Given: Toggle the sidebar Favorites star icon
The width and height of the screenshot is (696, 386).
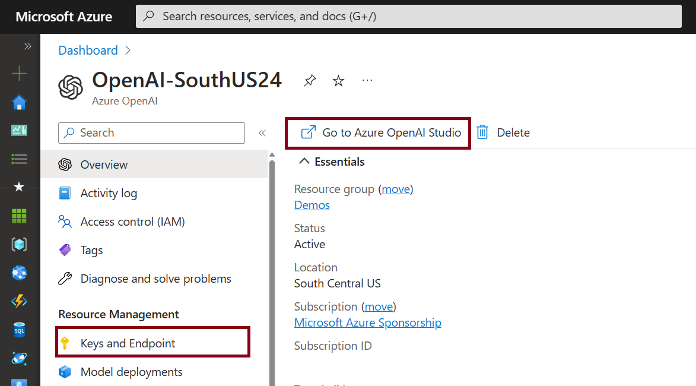Looking at the screenshot, I should point(20,187).
